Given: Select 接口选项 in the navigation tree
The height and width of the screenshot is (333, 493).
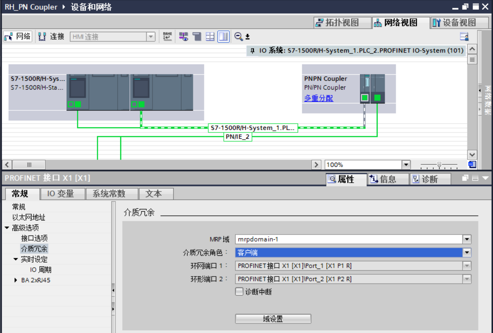Looking at the screenshot, I should (34, 238).
